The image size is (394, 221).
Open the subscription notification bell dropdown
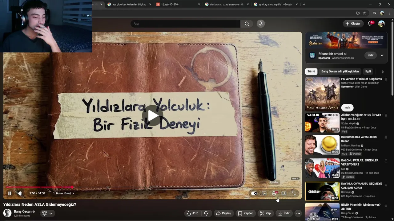click(47, 213)
